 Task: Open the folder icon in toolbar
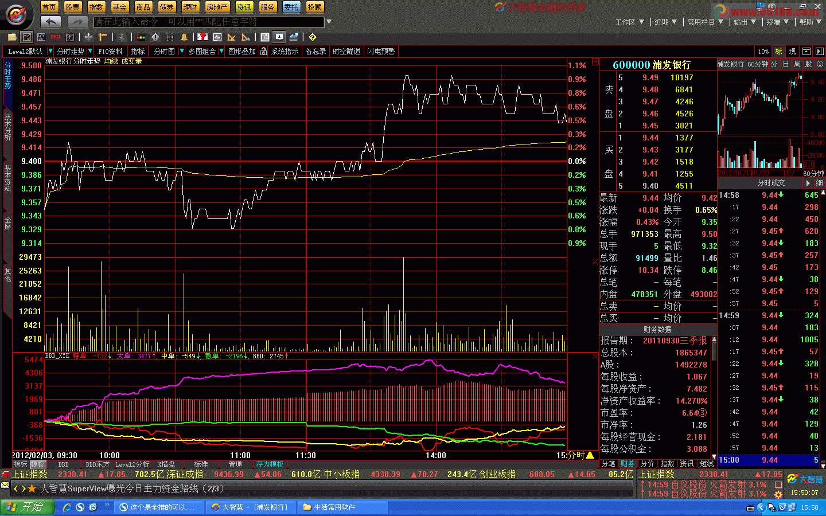(x=11, y=37)
